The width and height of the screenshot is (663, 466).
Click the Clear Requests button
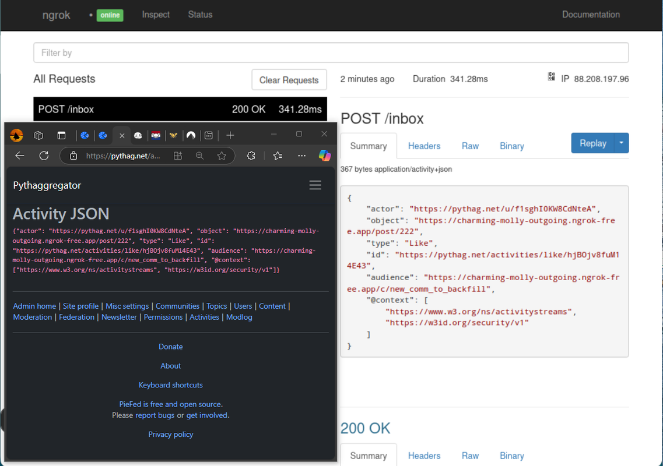click(289, 80)
